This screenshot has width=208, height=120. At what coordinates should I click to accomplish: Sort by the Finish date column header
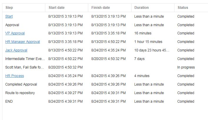(x=101, y=8)
